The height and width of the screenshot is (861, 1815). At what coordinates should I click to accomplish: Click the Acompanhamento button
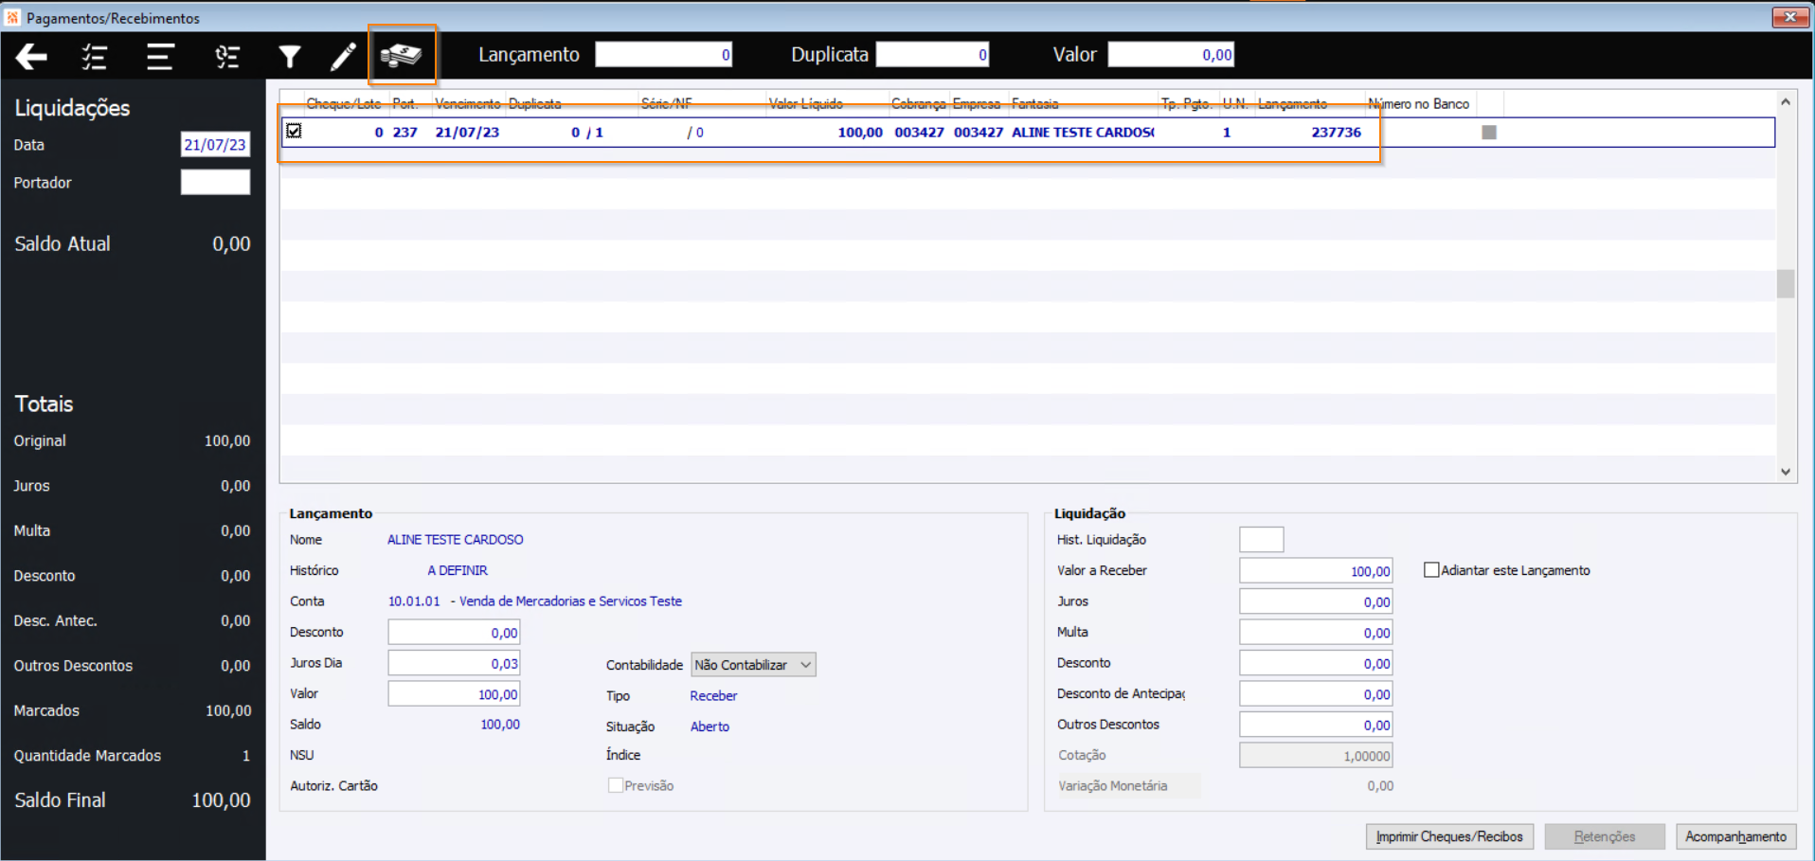[x=1735, y=836]
